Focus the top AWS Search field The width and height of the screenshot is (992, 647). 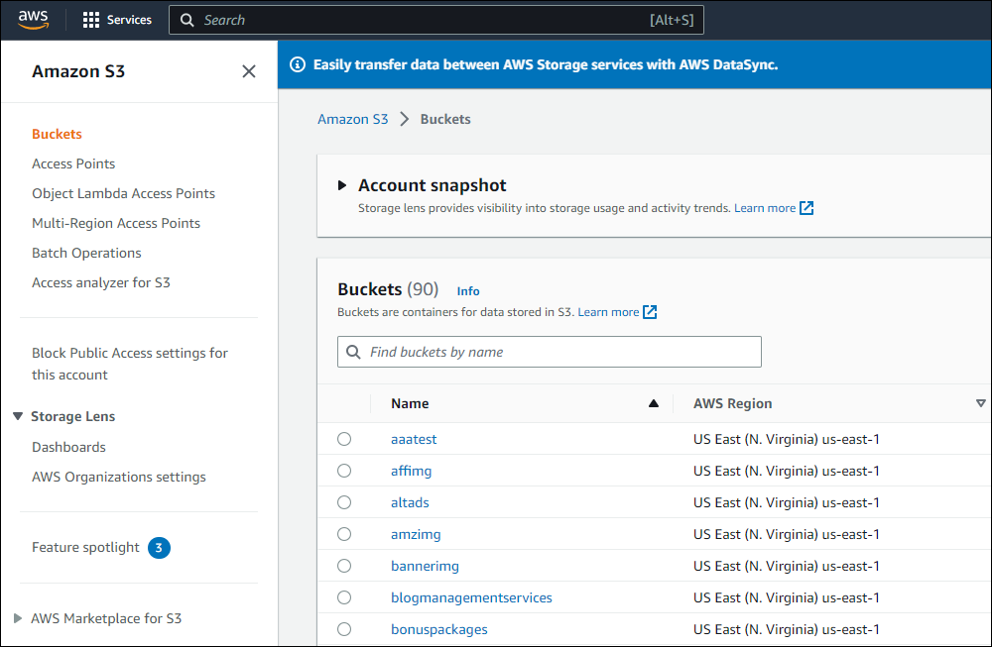pos(435,20)
